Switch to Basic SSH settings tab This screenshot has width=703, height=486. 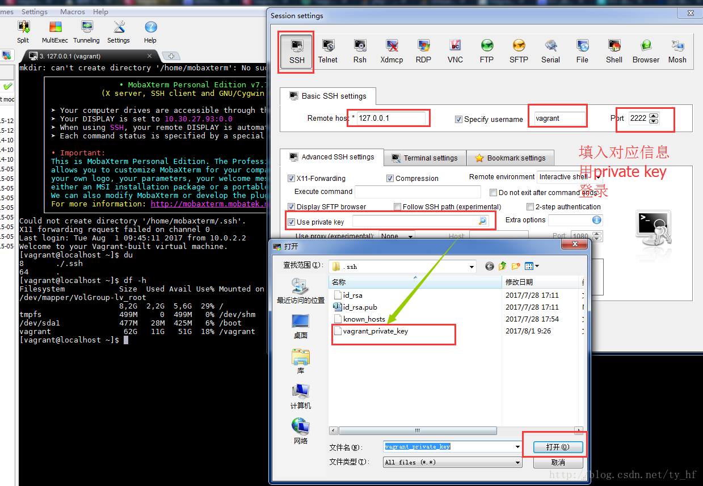[x=327, y=96]
